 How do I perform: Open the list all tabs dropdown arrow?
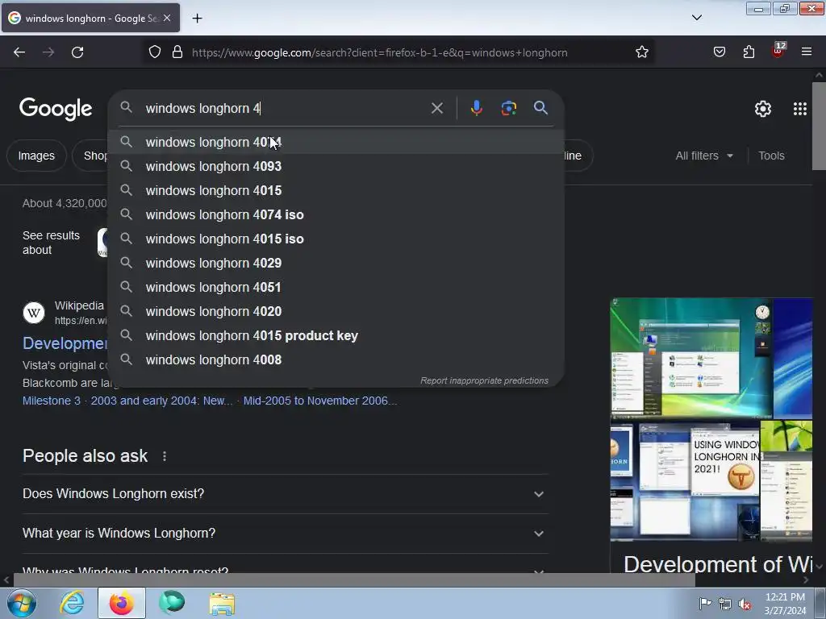point(696,18)
